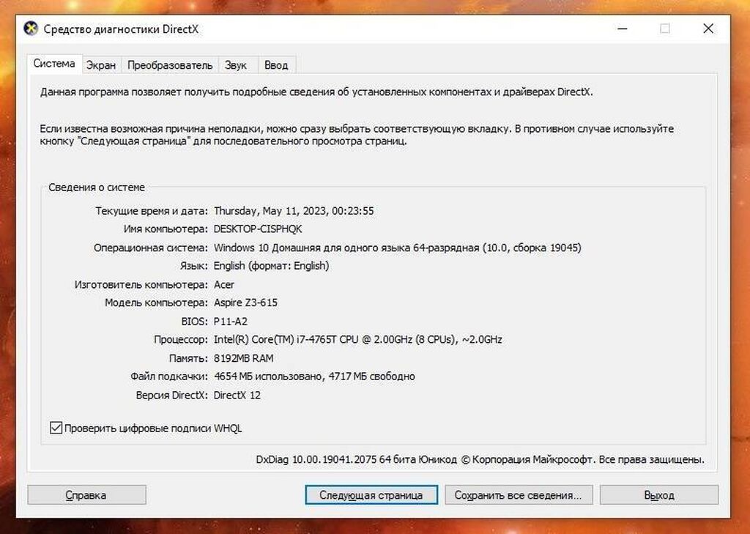Screen dimensions: 750x534
Task: Click the window title Средство диагностики DirectX
Action: coord(121,29)
